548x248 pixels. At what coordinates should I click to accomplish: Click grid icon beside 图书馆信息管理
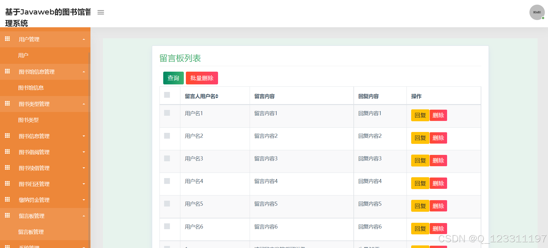[8, 71]
